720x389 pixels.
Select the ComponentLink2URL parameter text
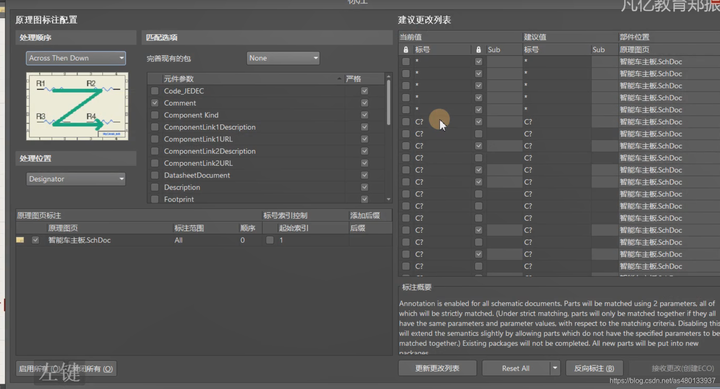coord(198,163)
